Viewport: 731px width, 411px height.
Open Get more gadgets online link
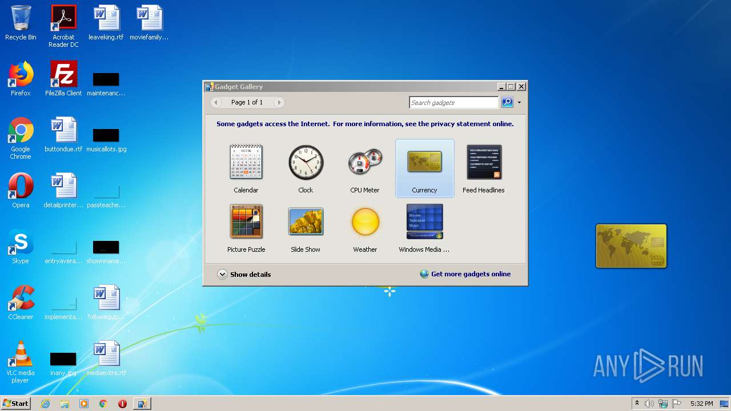coord(465,274)
